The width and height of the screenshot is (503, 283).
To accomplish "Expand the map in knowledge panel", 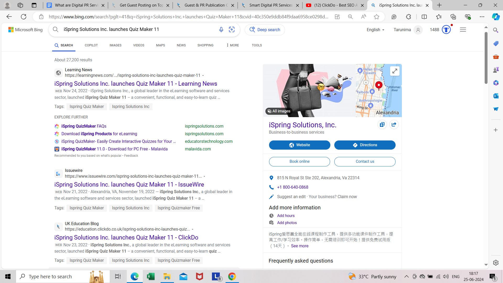I will point(395,71).
